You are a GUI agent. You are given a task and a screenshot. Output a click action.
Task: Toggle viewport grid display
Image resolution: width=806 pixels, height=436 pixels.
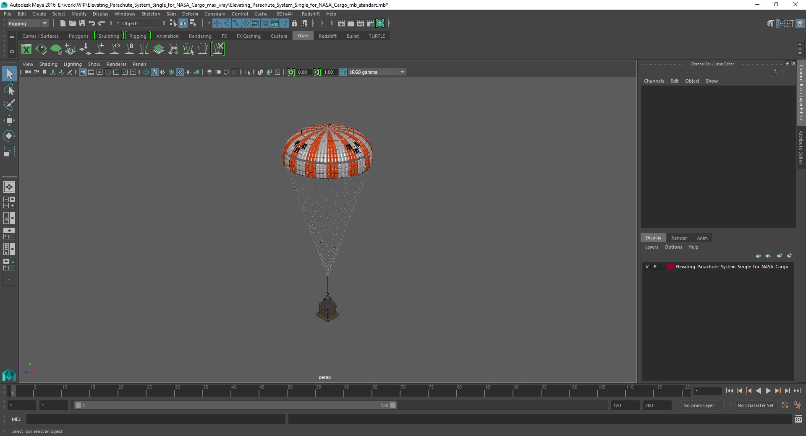[x=83, y=72]
